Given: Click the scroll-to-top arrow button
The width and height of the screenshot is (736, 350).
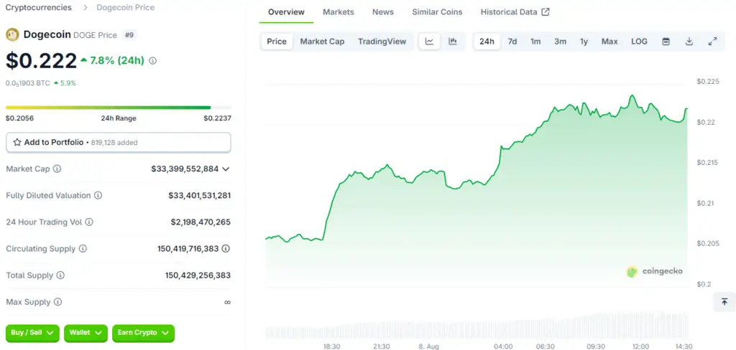Looking at the screenshot, I should pyautogui.click(x=724, y=302).
